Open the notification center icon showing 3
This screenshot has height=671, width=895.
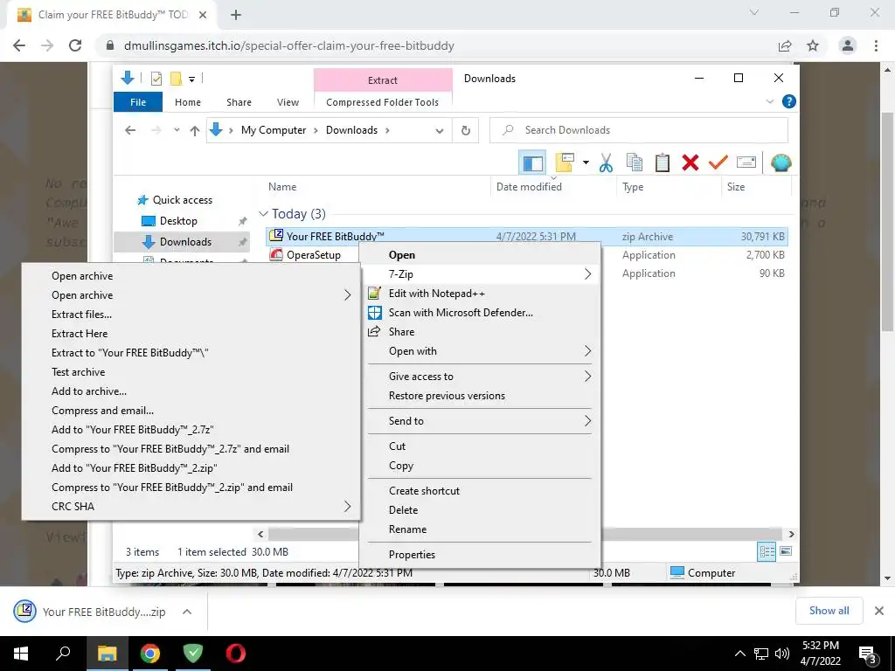coord(867,654)
